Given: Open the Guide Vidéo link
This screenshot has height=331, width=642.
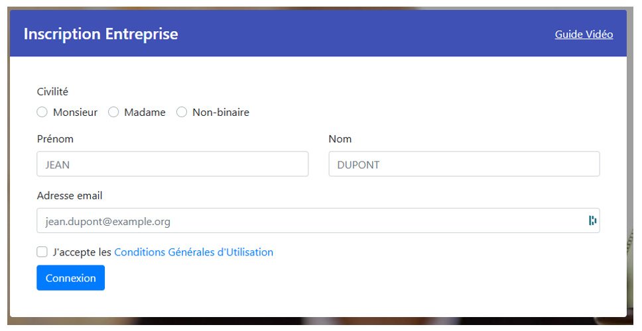Looking at the screenshot, I should pos(584,34).
